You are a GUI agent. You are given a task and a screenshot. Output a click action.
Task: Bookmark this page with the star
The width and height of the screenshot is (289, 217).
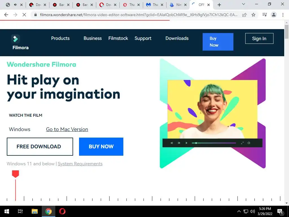[253, 15]
